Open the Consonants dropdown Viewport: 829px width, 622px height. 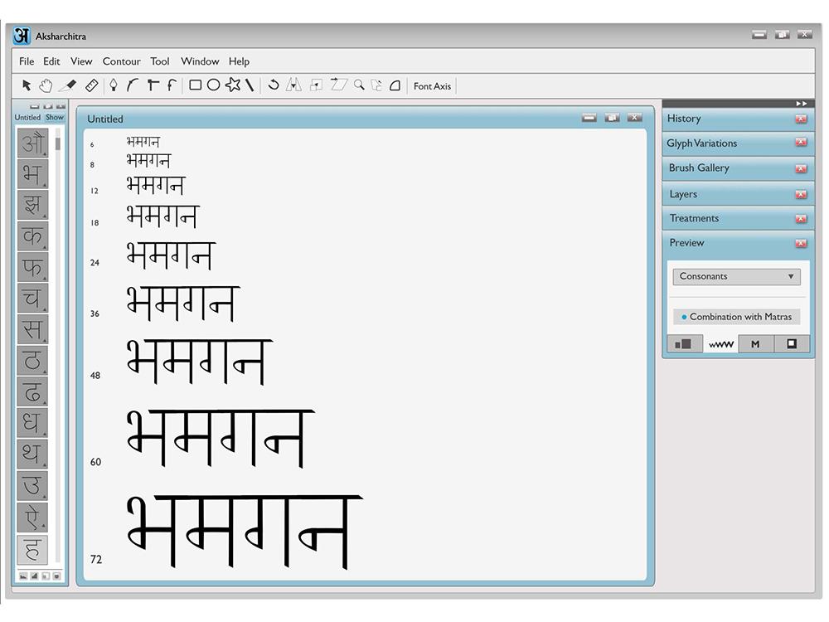(x=736, y=276)
